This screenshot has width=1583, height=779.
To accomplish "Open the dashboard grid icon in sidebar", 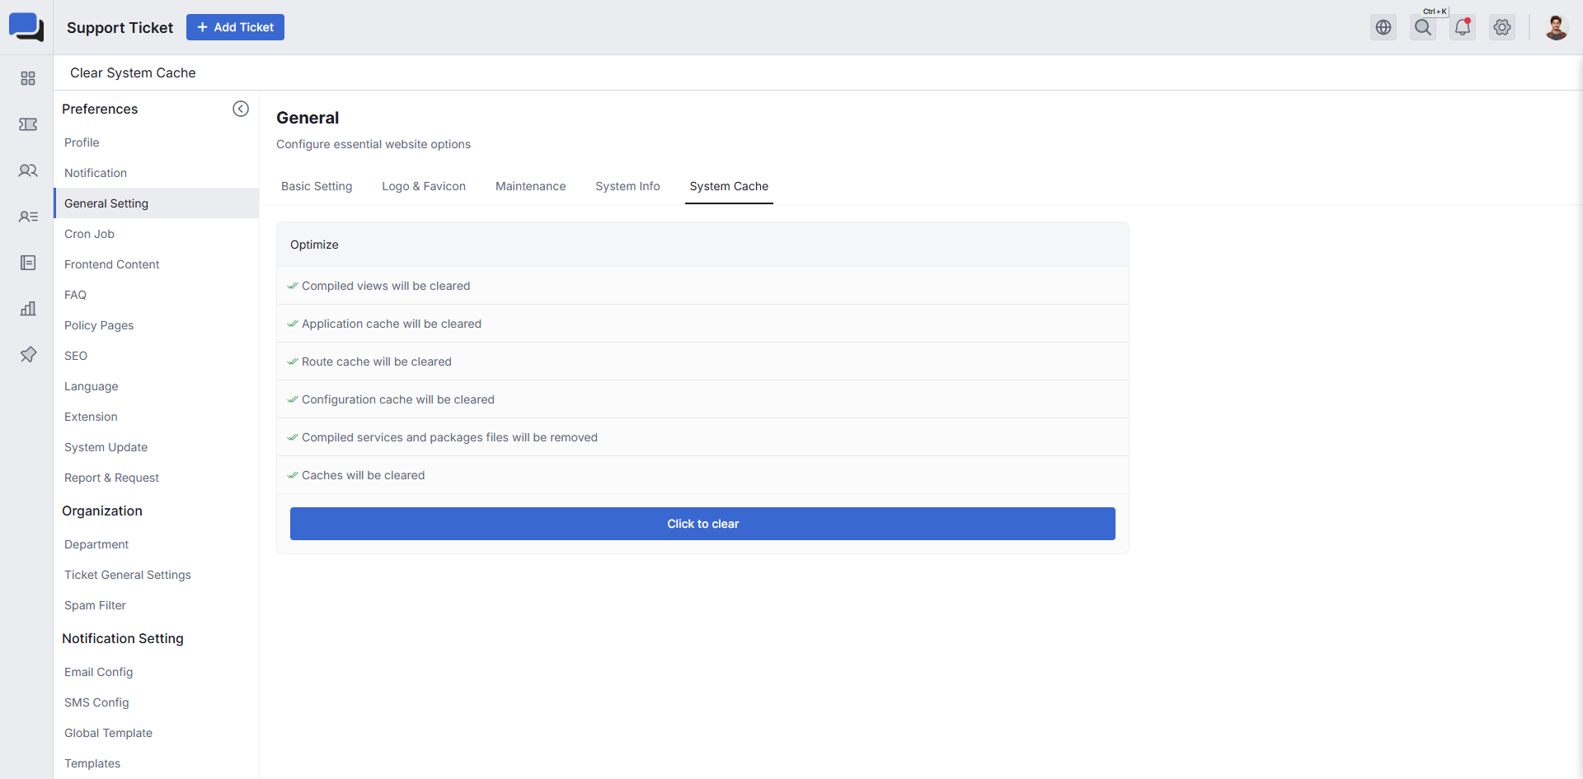I will [28, 78].
